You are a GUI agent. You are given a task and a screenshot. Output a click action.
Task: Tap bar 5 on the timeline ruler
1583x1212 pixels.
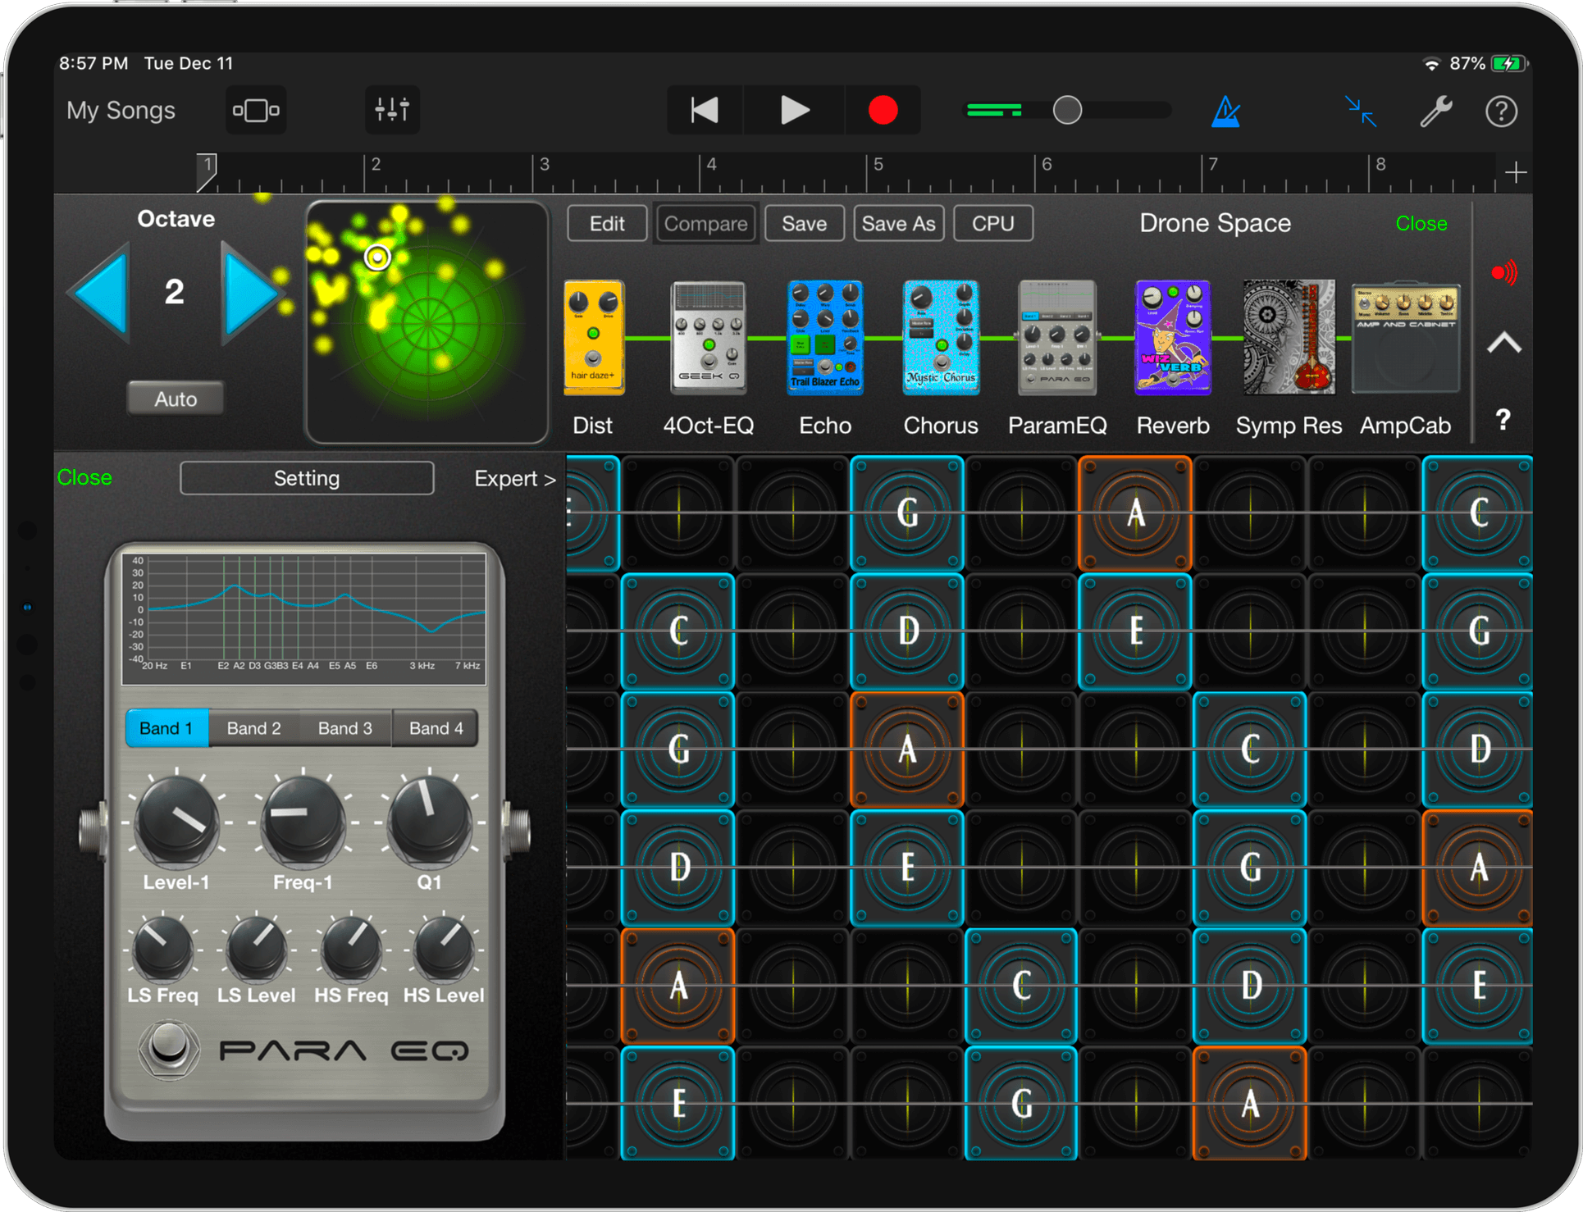[x=878, y=164]
